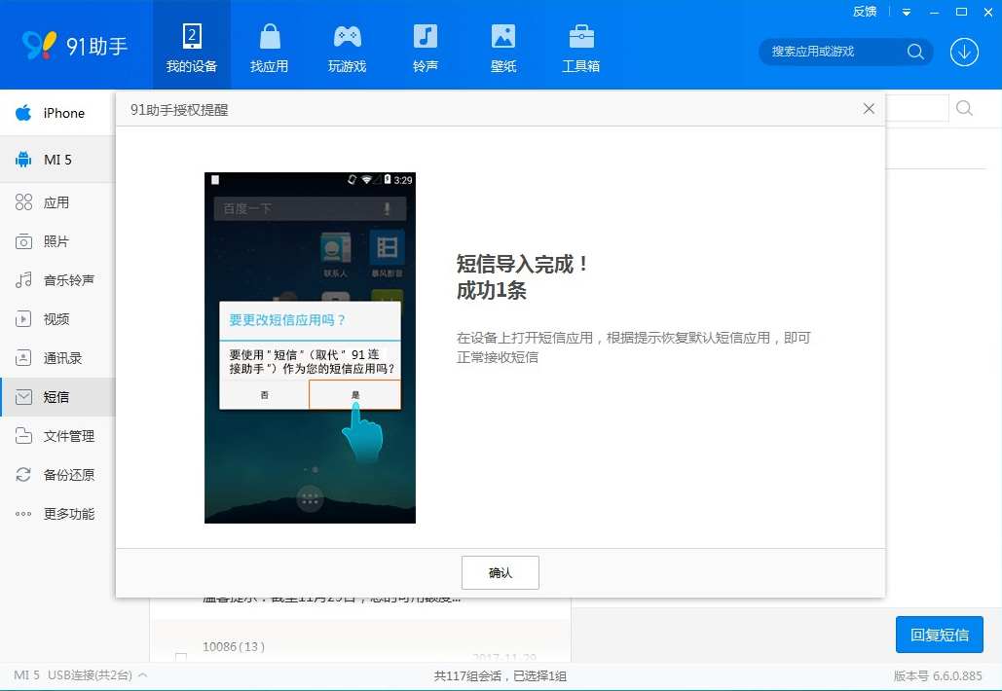The image size is (1002, 691).
Task: Open the 铃声 ringtone tab
Action: point(425,46)
